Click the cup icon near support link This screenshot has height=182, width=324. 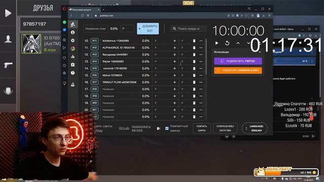pos(158,128)
